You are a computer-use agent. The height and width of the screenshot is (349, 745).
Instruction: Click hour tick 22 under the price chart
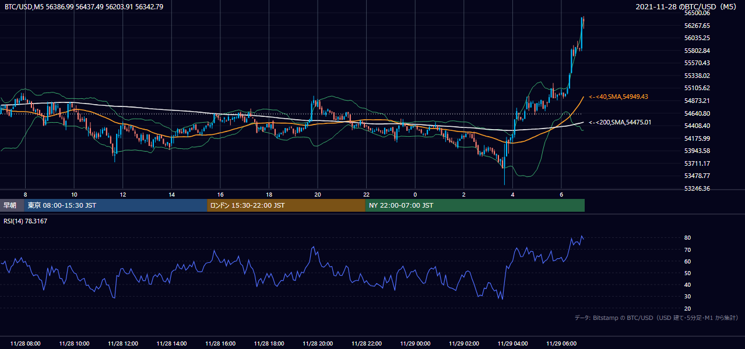pyautogui.click(x=367, y=194)
